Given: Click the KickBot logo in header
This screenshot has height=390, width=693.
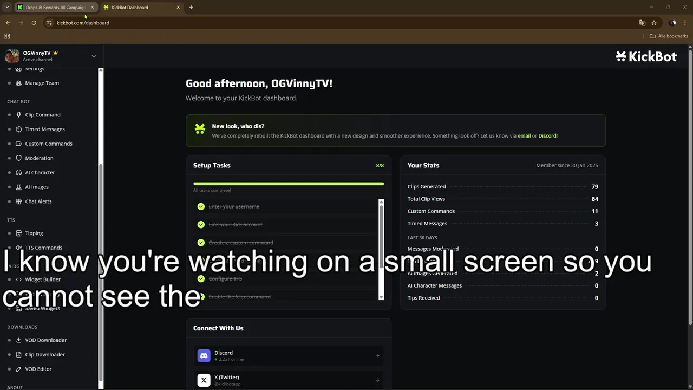Looking at the screenshot, I should pos(646,56).
